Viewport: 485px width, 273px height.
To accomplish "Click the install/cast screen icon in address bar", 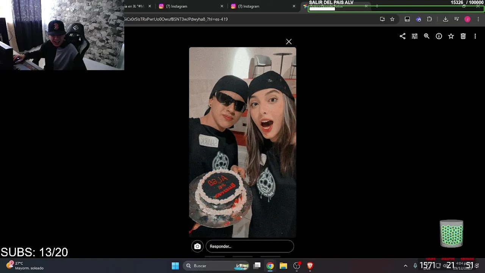I will click(382, 19).
